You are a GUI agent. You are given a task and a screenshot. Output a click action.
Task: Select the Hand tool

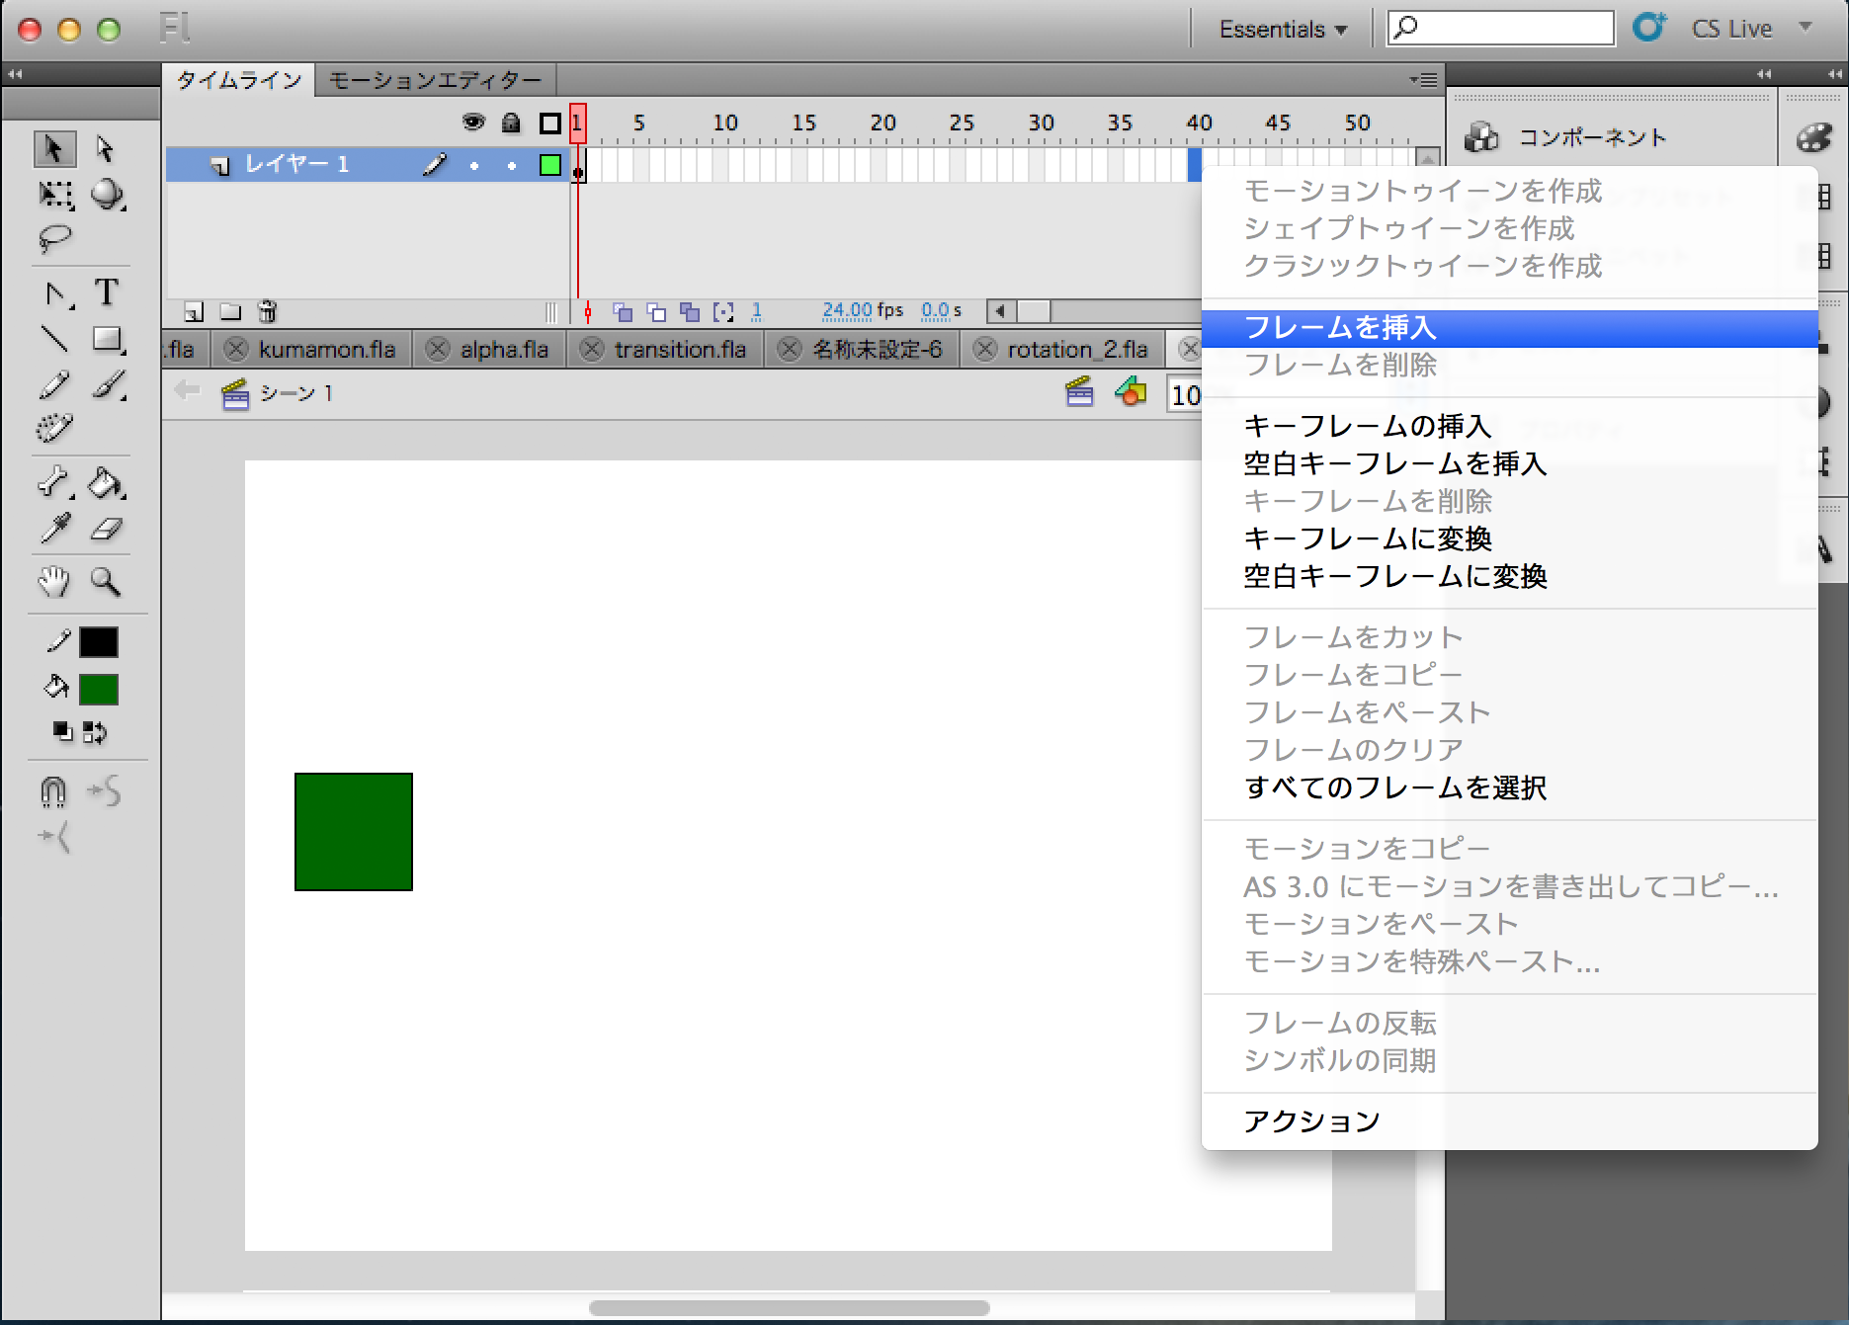pos(54,581)
